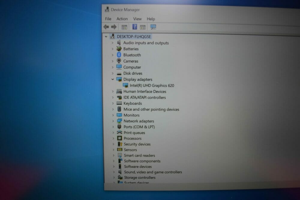Click the Sensors category icon
This screenshot has height=200, width=300.
click(x=120, y=150)
